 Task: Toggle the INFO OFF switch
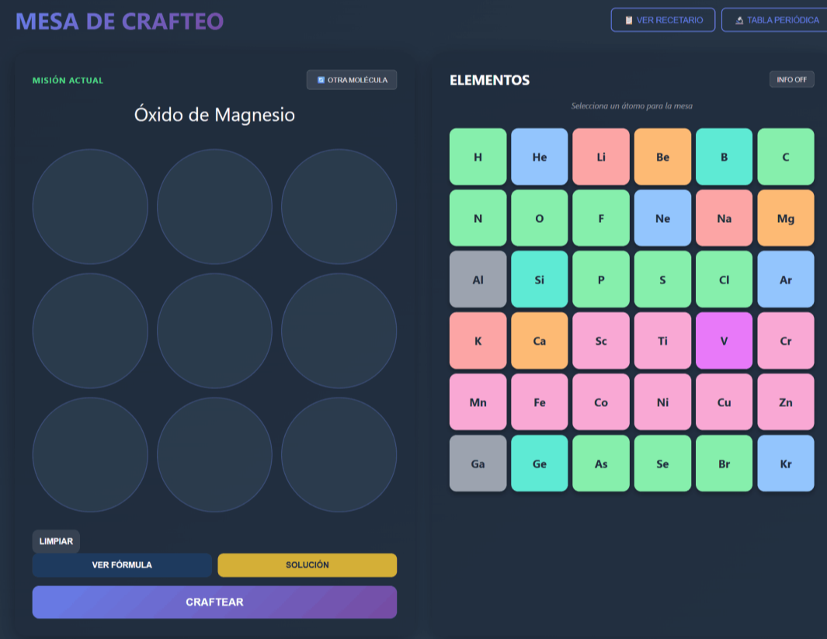[791, 78]
